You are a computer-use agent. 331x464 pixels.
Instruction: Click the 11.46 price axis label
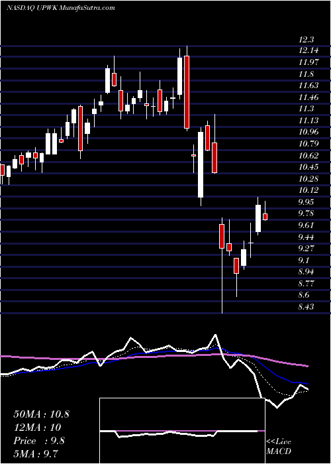[x=309, y=97]
